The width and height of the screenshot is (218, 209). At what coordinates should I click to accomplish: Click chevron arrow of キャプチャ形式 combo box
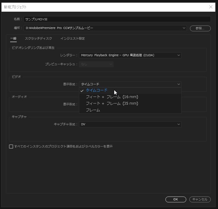(179, 124)
